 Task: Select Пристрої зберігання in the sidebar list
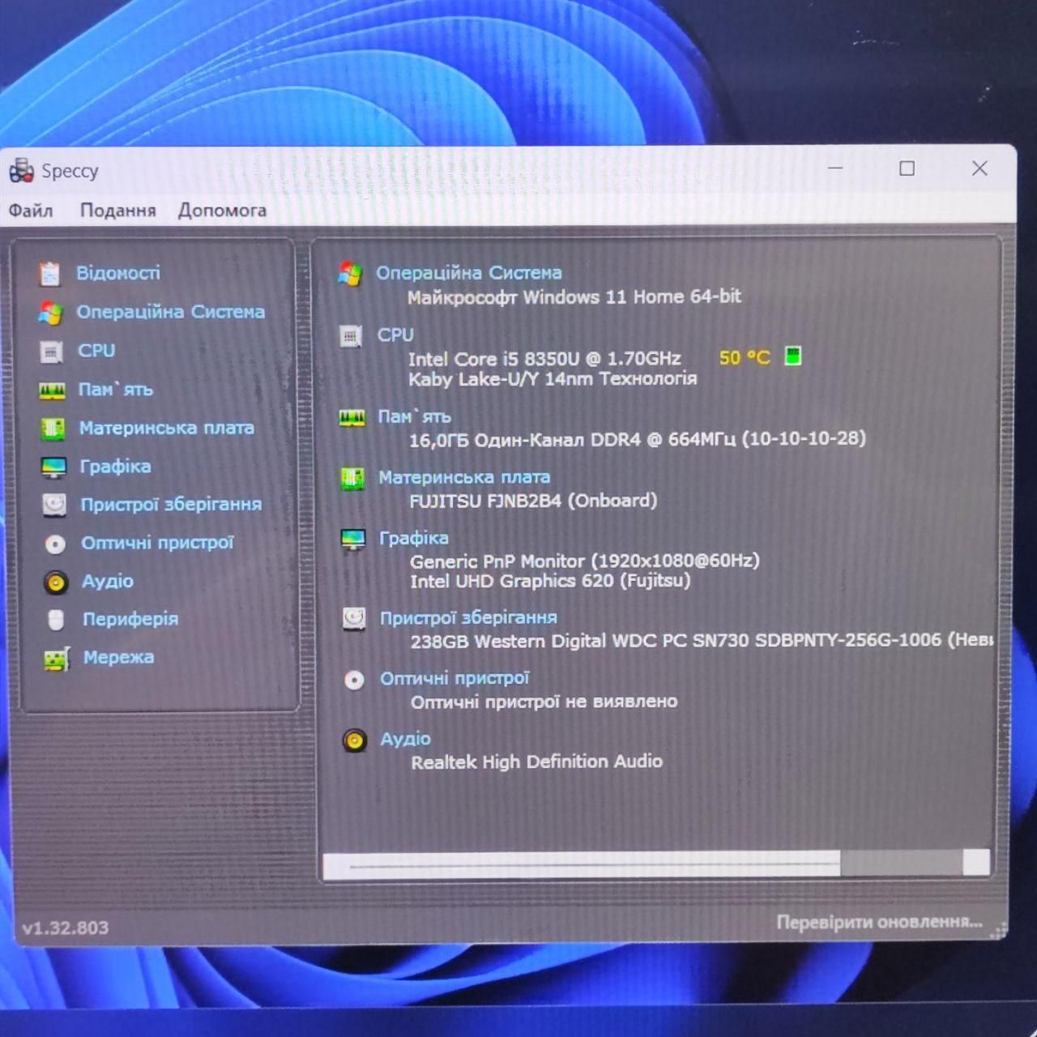click(171, 505)
